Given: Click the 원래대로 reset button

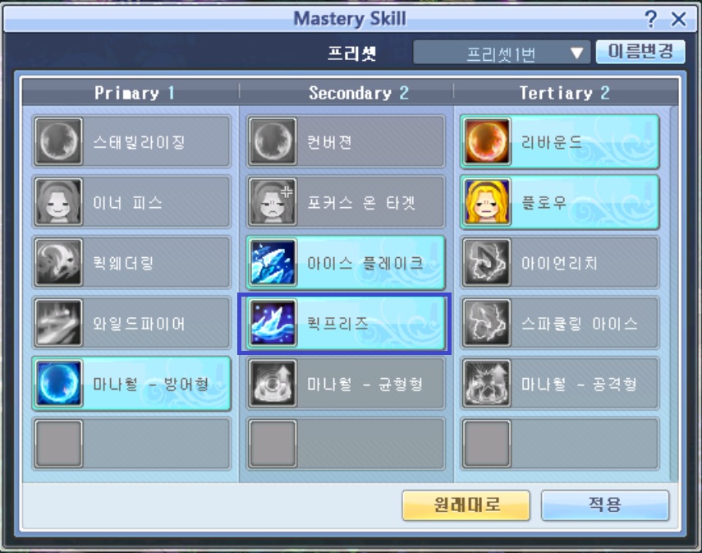Looking at the screenshot, I should 466,505.
